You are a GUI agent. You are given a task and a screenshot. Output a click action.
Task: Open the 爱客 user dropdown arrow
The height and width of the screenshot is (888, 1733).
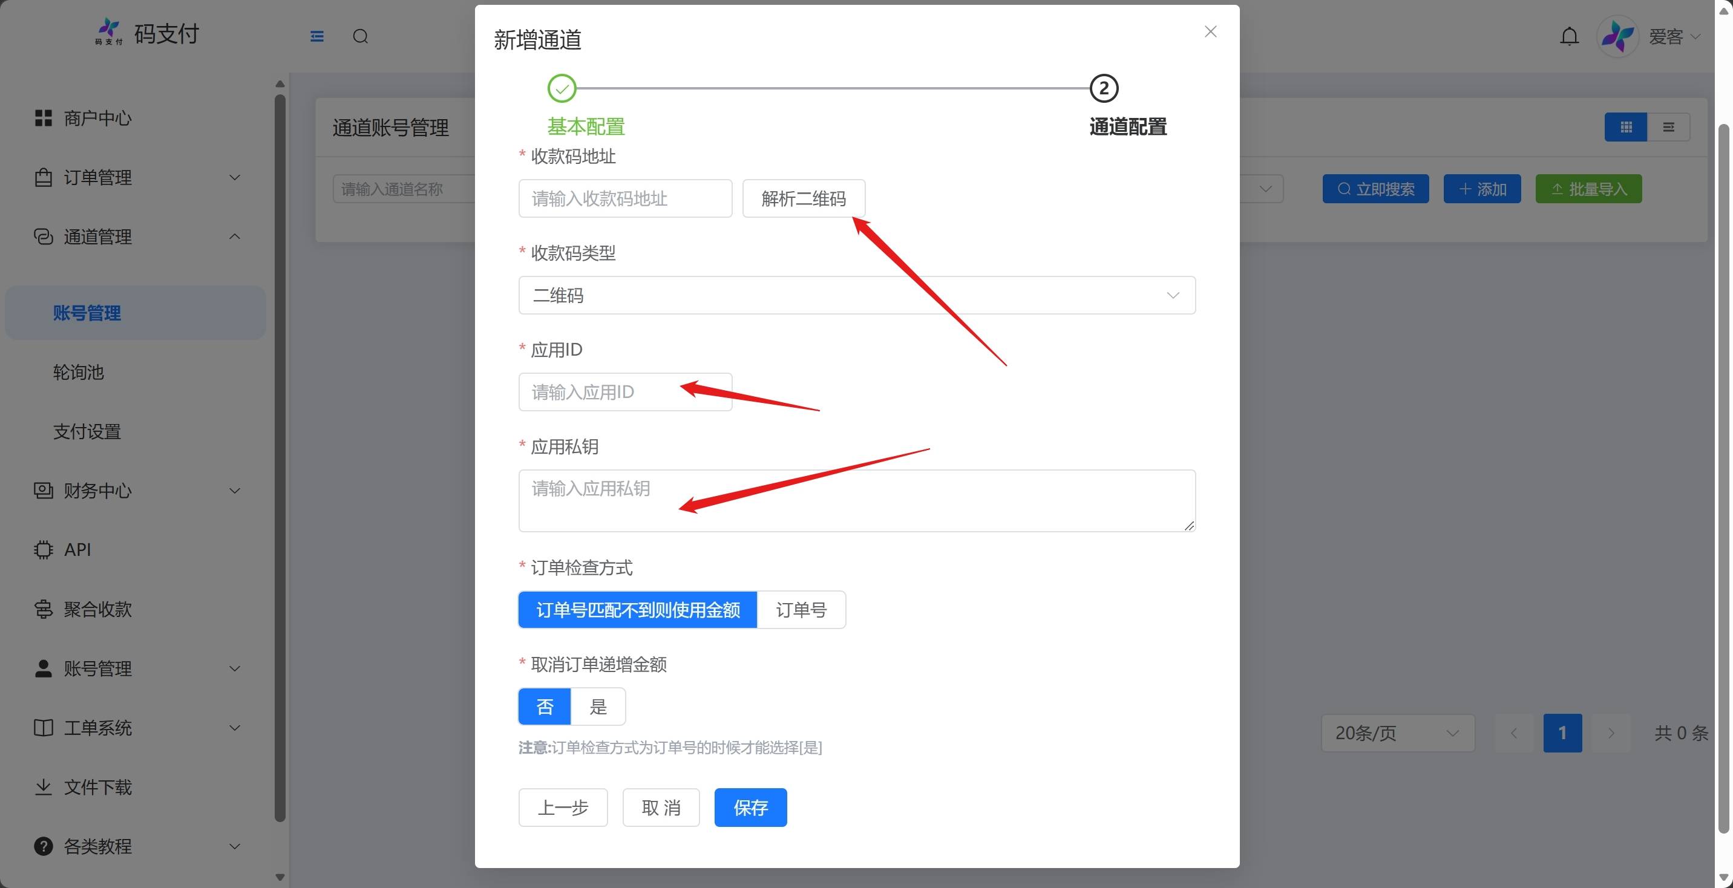(x=1695, y=36)
